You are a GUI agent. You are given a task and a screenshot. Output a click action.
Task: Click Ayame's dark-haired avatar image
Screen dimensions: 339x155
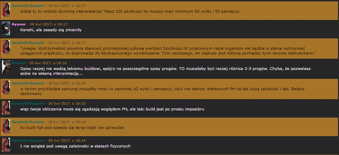(x=6, y=28)
